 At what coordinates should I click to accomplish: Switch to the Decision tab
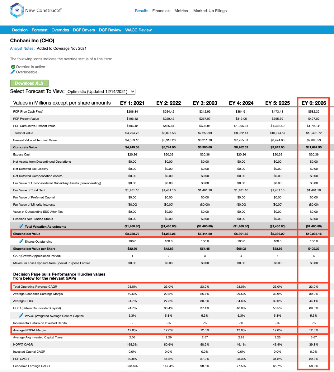click(x=20, y=30)
